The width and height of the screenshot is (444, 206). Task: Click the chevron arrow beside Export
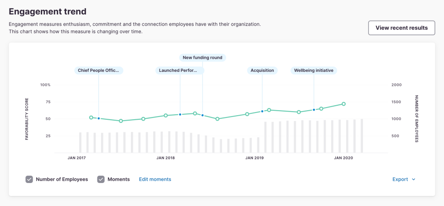(x=413, y=179)
